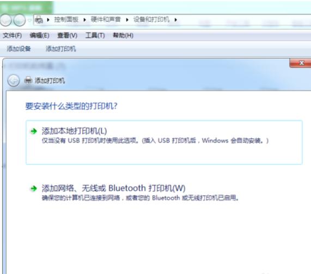Go to 控制面板 in the address bar
The image size is (311, 274).
point(66,20)
